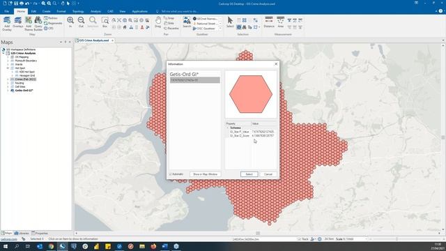Close the GIS Crime Analysis document tab
The image size is (446, 251).
[112, 40]
